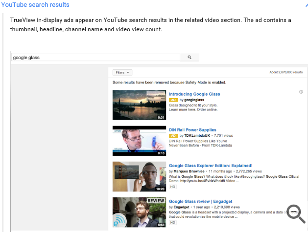Screen dimensions: 308x232
Task: Click the google glass search field
Action: click(x=95, y=58)
